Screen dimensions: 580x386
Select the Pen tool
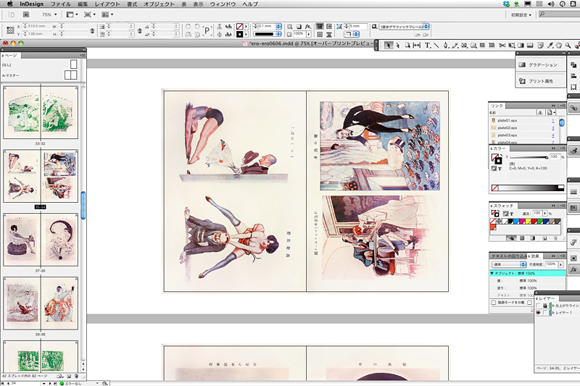(446, 45)
